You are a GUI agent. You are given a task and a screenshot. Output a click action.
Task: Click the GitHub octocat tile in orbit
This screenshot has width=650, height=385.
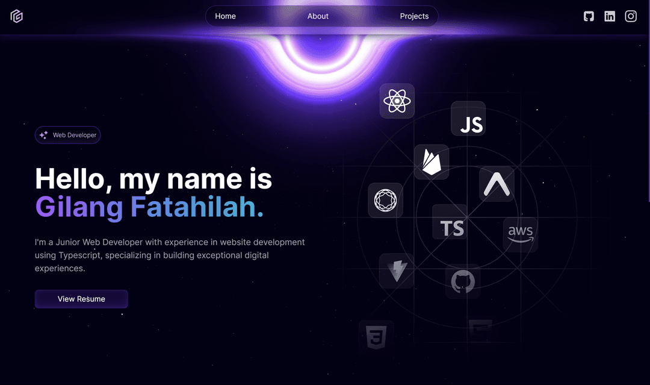tap(463, 281)
